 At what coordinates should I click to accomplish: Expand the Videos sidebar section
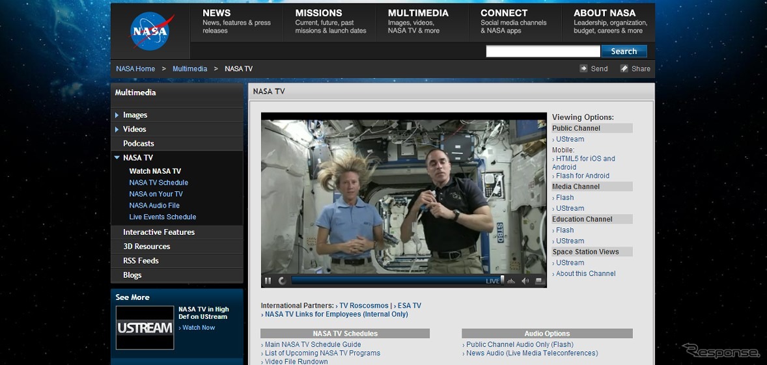click(x=117, y=129)
